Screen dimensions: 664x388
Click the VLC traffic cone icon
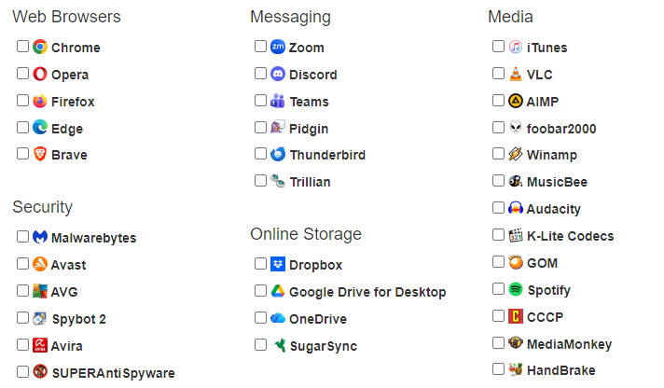tap(516, 74)
